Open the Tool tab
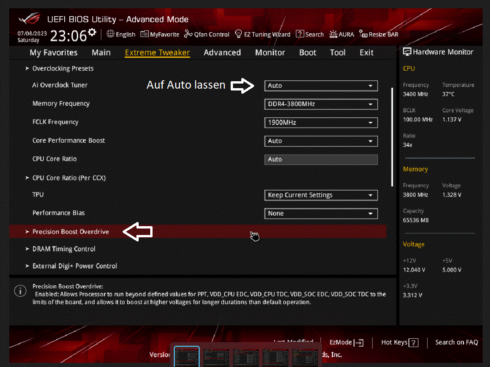 click(337, 53)
